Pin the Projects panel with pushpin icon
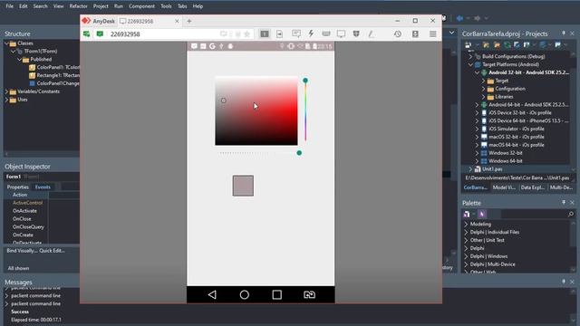This screenshot has height=326, width=580. [x=564, y=34]
